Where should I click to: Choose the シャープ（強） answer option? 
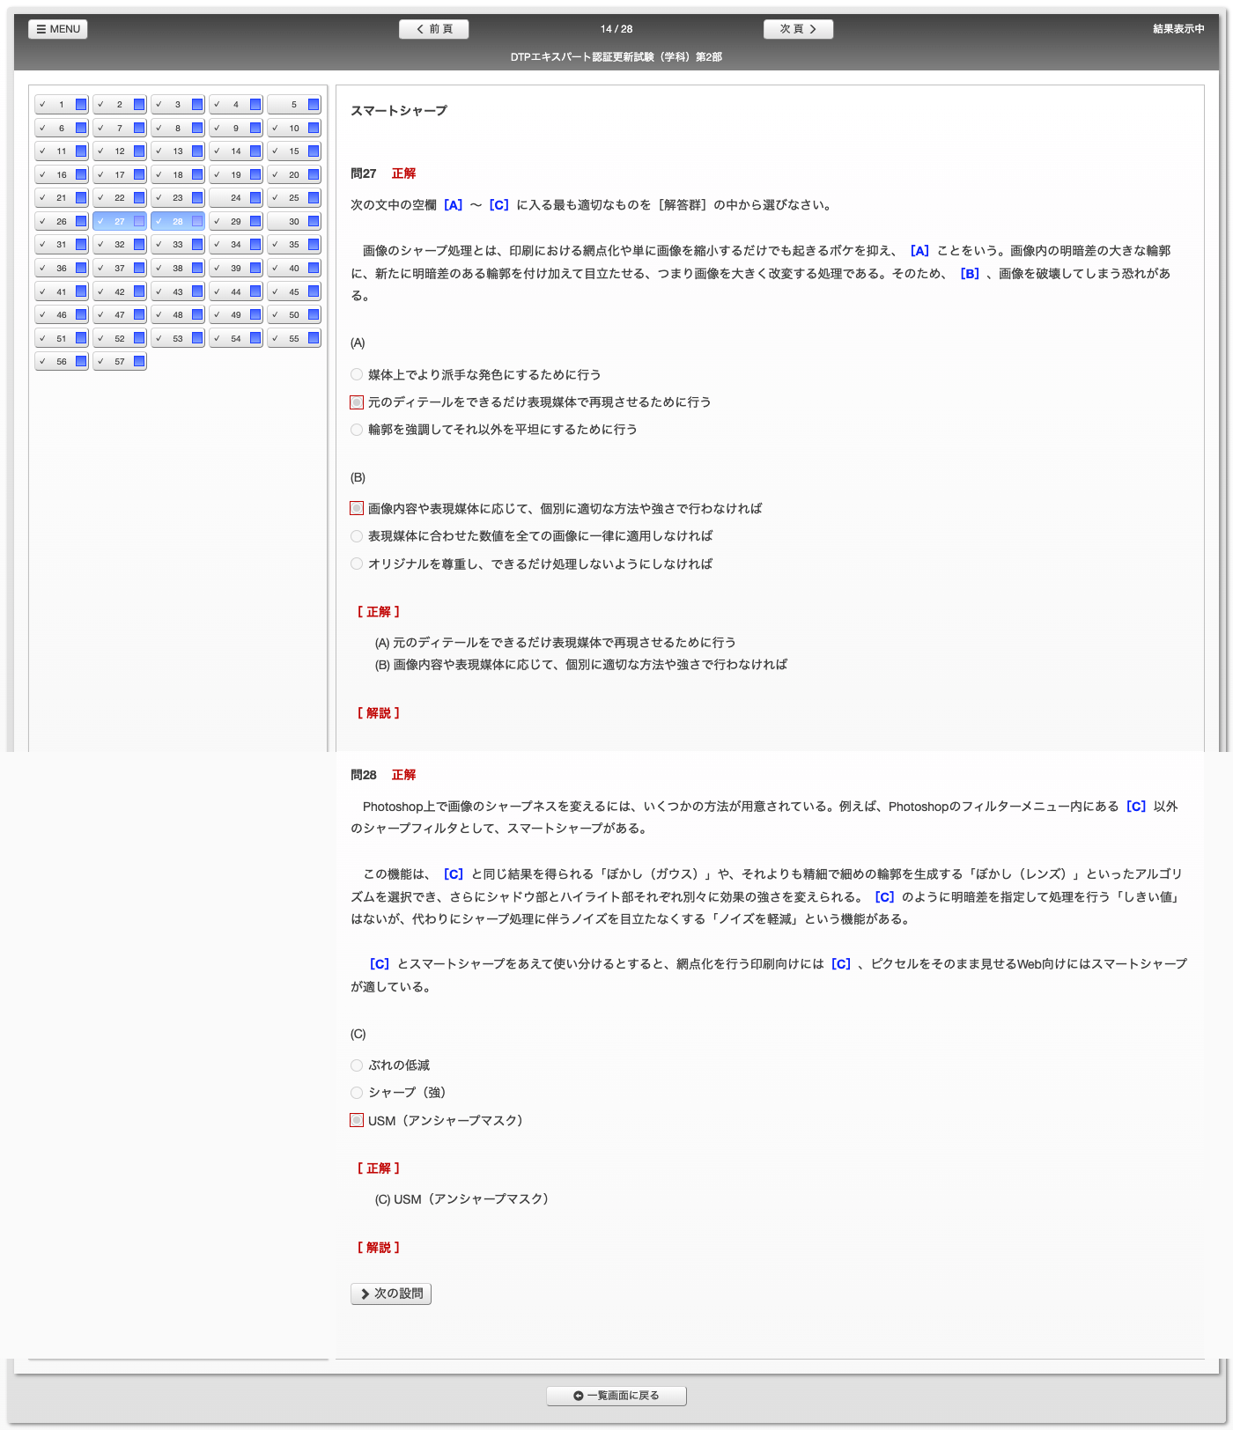point(357,1093)
